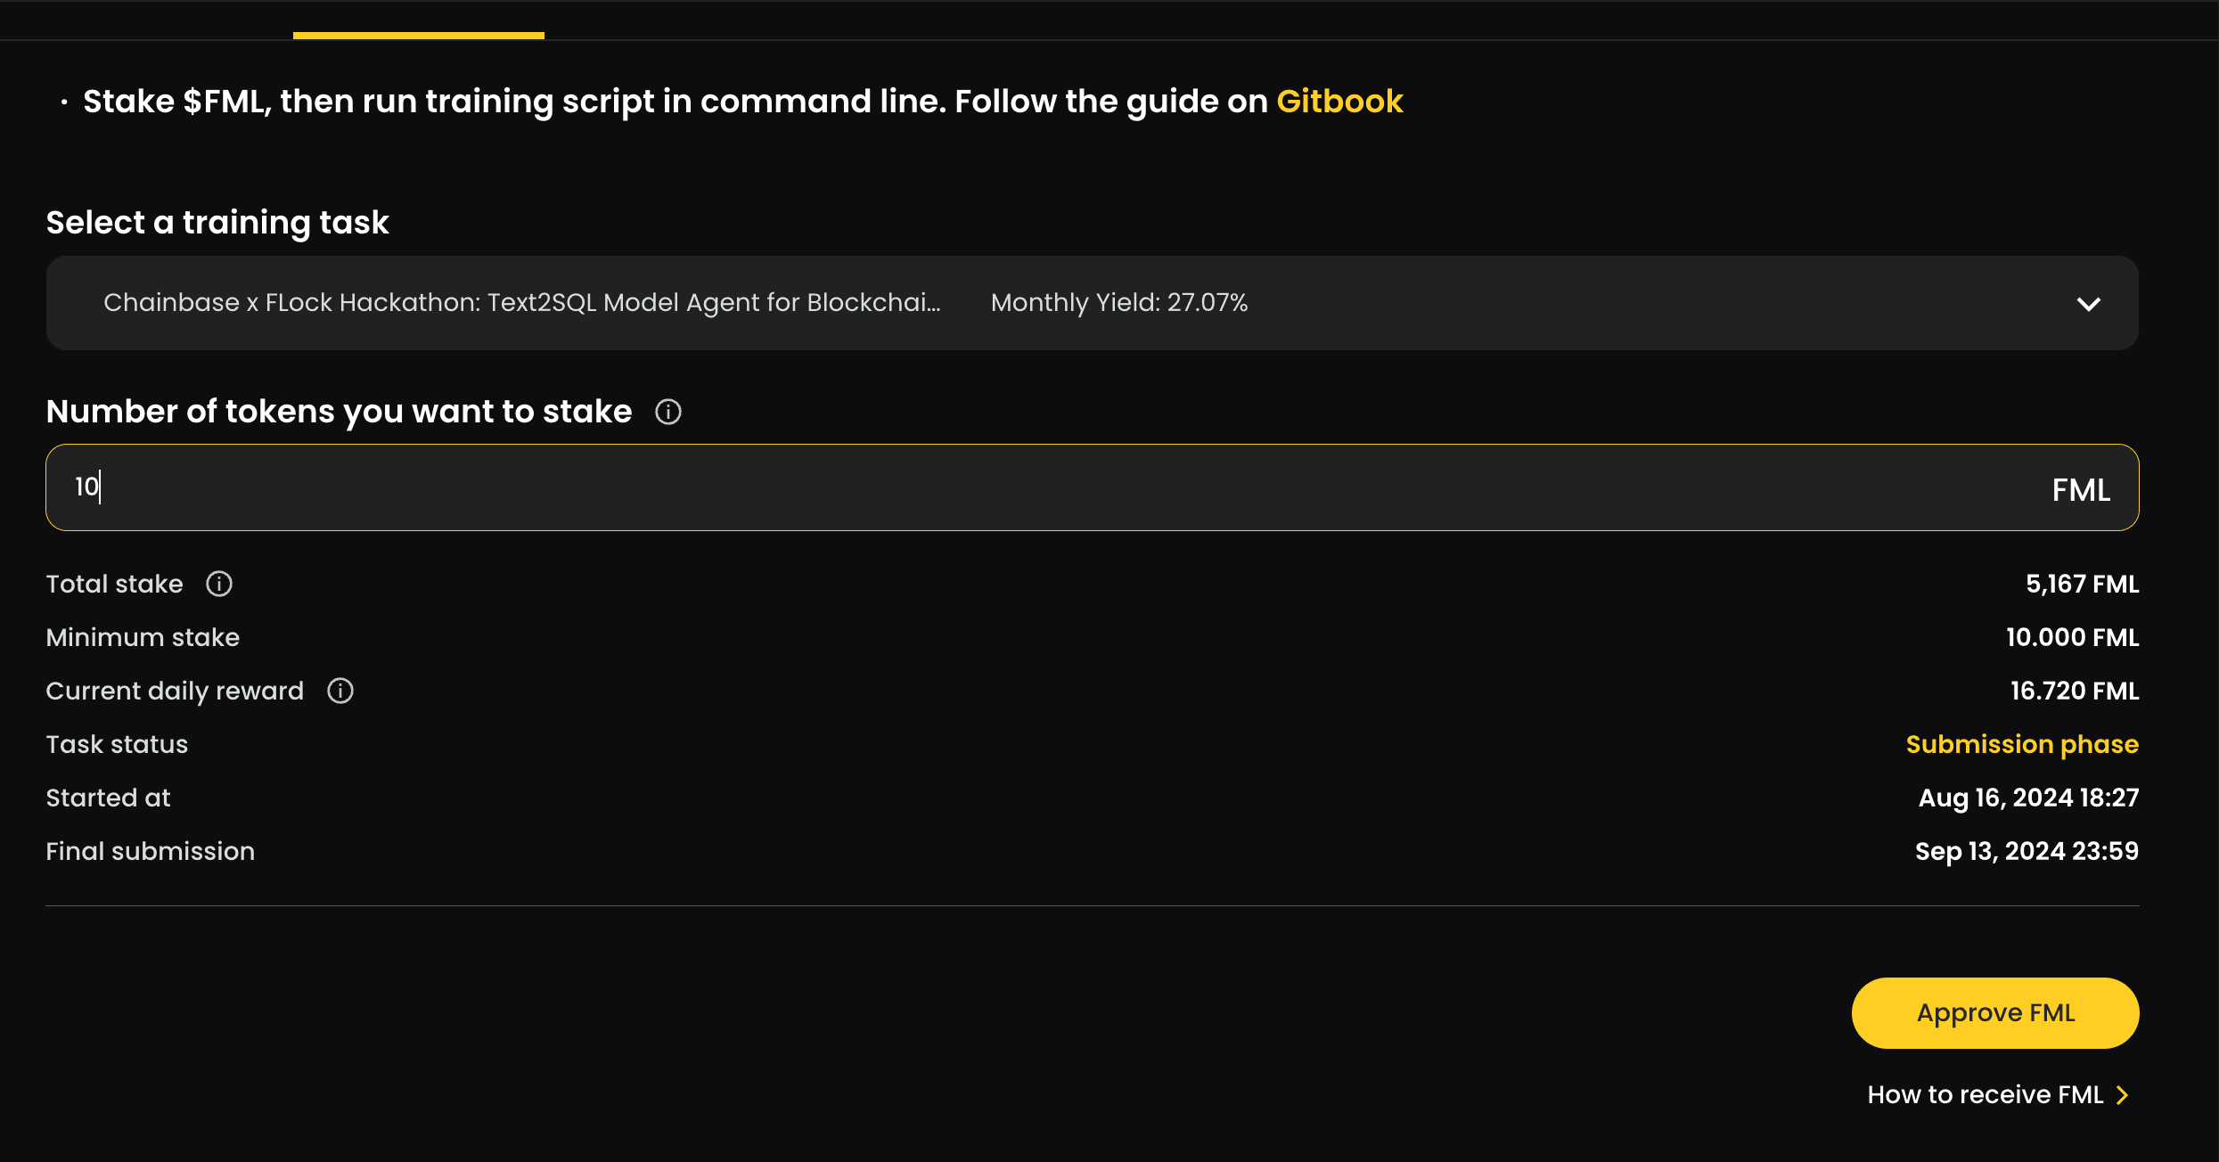Viewport: 2219px width, 1162px height.
Task: Open the Total stake info tooltip icon
Action: coord(219,584)
